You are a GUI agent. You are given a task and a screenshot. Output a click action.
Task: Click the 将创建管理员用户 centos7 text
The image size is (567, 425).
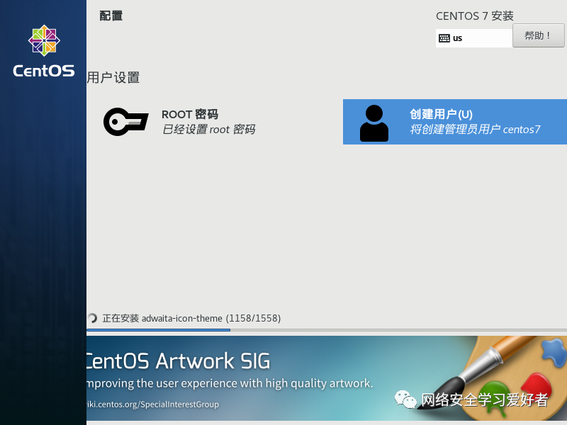[475, 130]
